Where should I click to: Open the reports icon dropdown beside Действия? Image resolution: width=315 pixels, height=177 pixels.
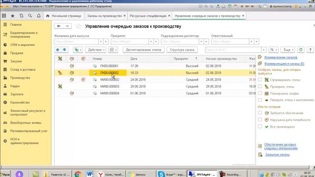tap(113, 50)
